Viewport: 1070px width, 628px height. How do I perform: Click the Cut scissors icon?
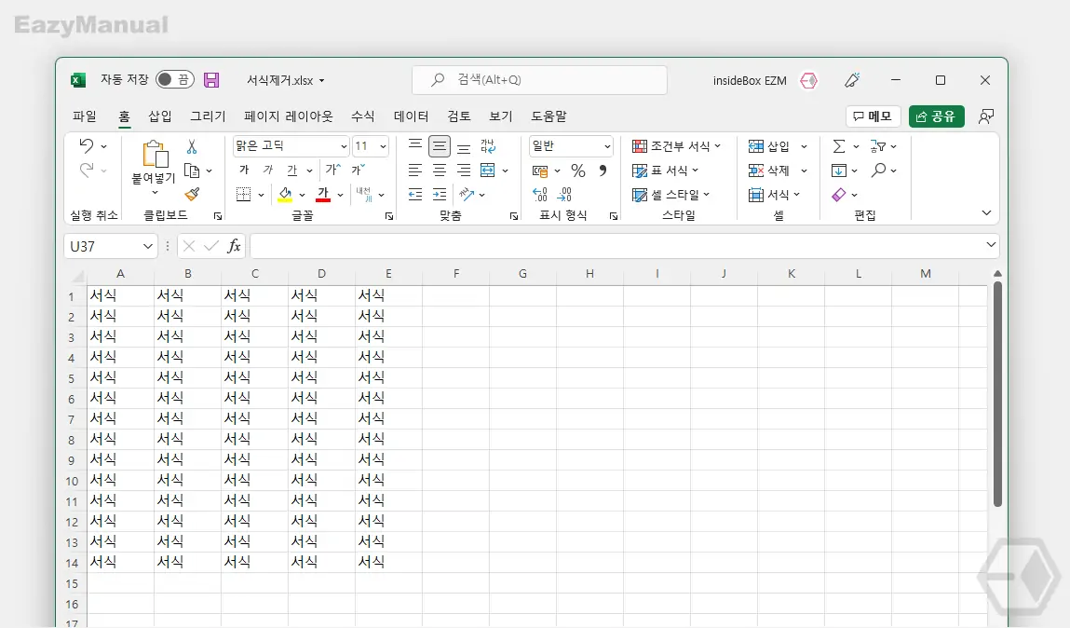click(x=192, y=146)
